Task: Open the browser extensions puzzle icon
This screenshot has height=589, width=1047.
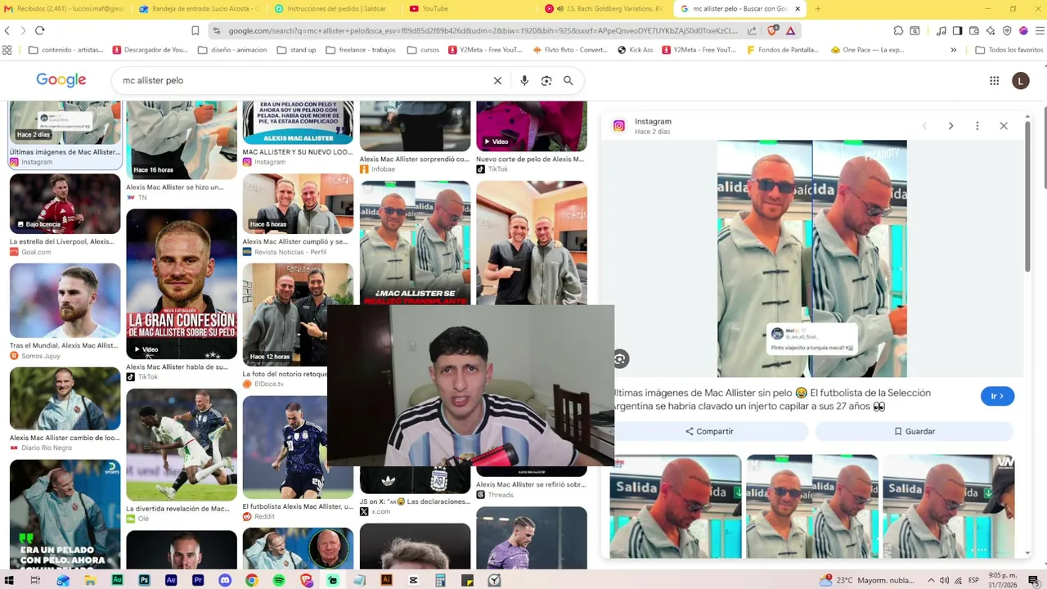Action: [898, 30]
